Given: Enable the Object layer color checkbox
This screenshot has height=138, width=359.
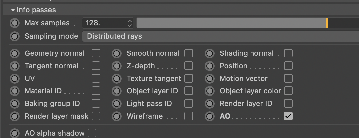Looking at the screenshot, I should click(x=288, y=91).
